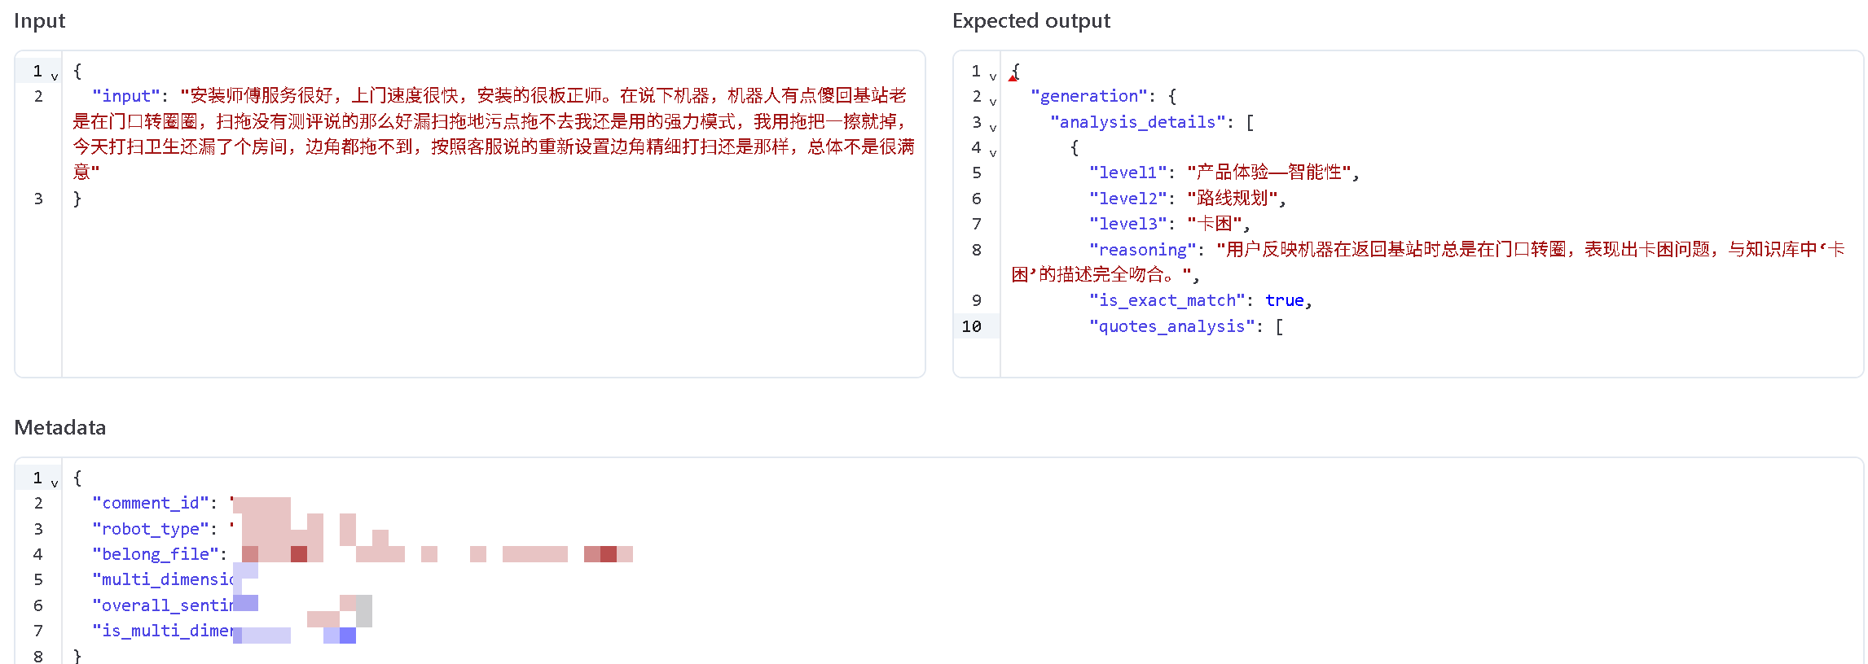Image resolution: width=1868 pixels, height=664 pixels.
Task: Click line number 10 in Expected output gutter
Action: point(972,326)
